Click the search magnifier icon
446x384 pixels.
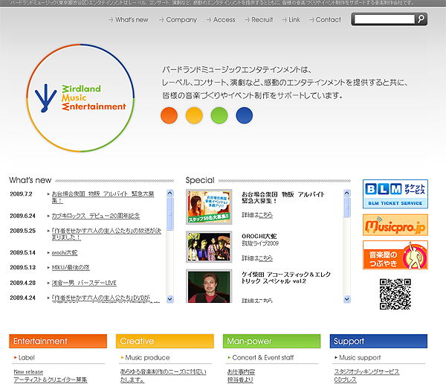tap(421, 19)
